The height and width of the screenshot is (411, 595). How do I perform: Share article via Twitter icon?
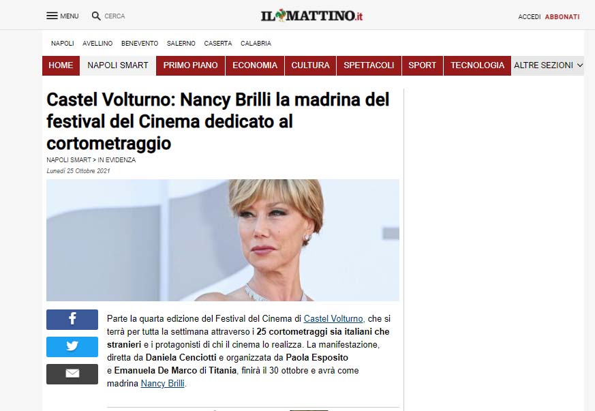(x=72, y=346)
